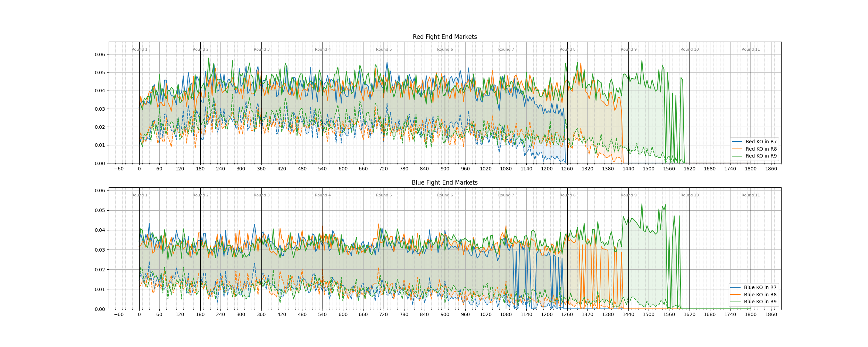Click the "Blue Fight End Markets" chart title
This screenshot has width=868, height=347.
[444, 183]
